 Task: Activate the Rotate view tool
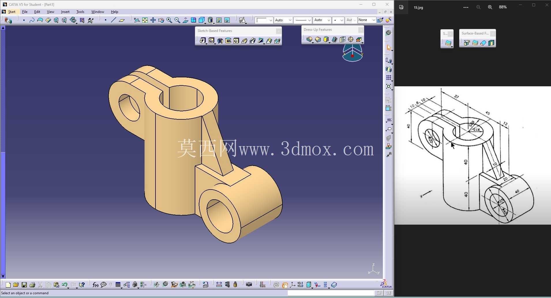click(x=161, y=20)
